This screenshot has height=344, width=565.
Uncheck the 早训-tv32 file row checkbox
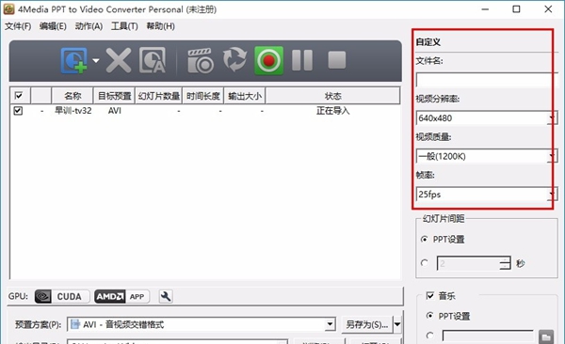[18, 111]
